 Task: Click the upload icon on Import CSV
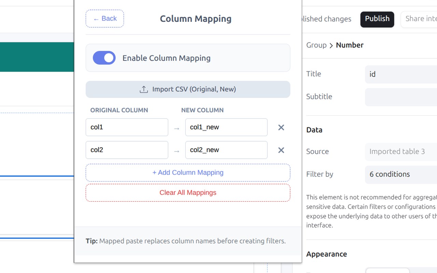click(144, 89)
